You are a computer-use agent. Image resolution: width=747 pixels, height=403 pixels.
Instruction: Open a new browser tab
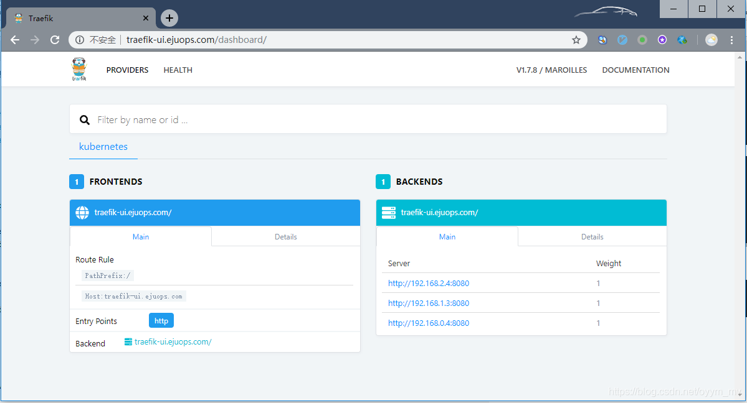tap(169, 18)
